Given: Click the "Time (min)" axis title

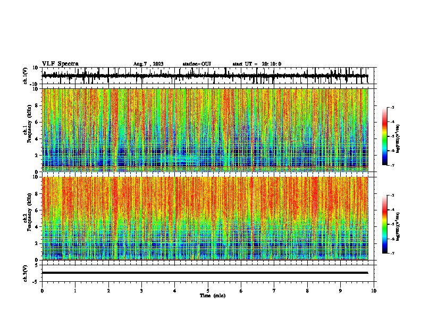Looking at the screenshot, I should (x=213, y=296).
